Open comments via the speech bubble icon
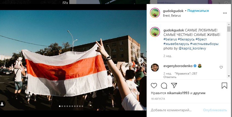Viewport: 232px width, 117px height. (x=164, y=86)
